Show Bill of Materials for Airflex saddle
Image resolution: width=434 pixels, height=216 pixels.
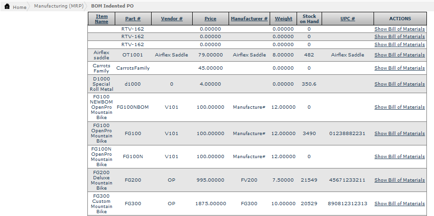click(400, 55)
